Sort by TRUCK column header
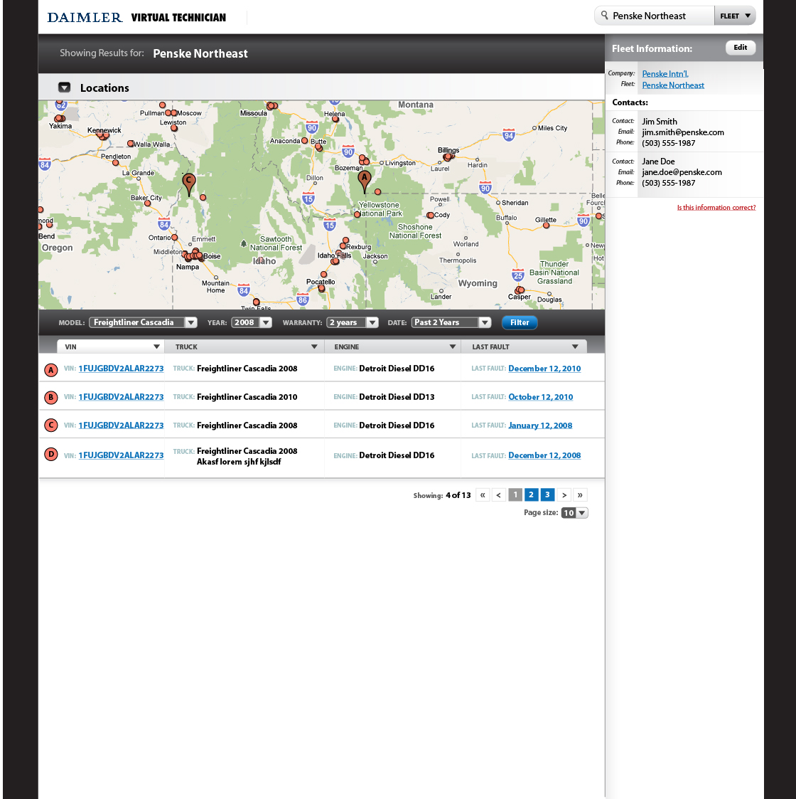Image resolution: width=796 pixels, height=799 pixels. pos(244,346)
